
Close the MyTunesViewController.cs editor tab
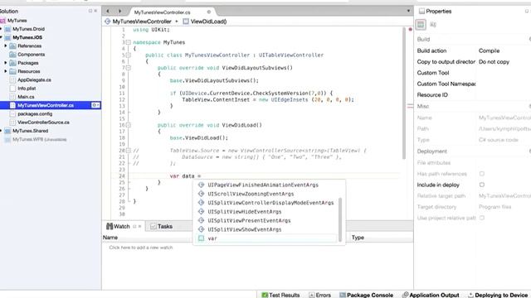pyautogui.click(x=208, y=12)
